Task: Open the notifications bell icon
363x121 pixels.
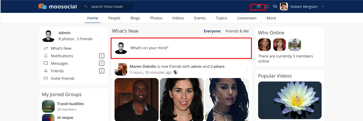Action: click(x=267, y=6)
